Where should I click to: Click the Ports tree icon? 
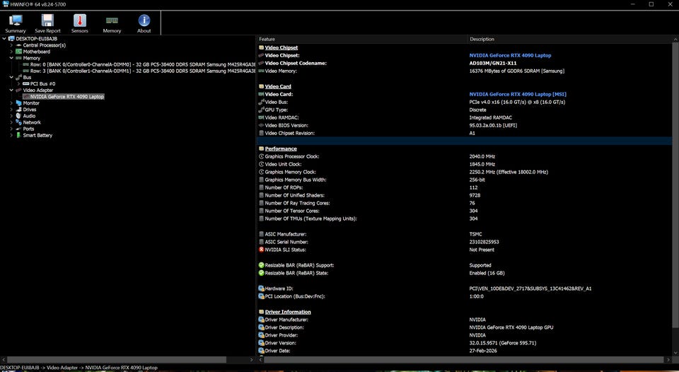18,129
